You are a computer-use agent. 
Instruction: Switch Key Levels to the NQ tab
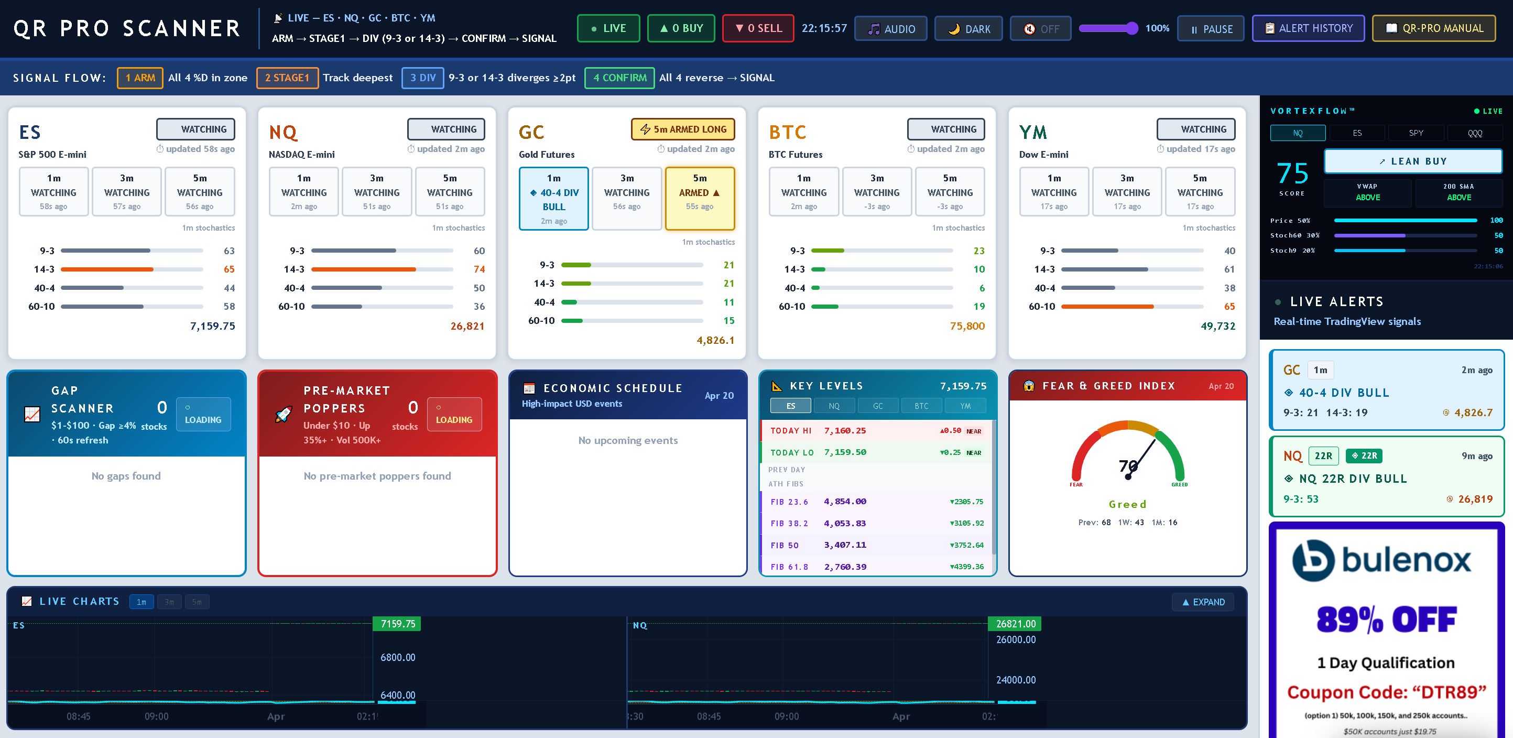pos(834,406)
